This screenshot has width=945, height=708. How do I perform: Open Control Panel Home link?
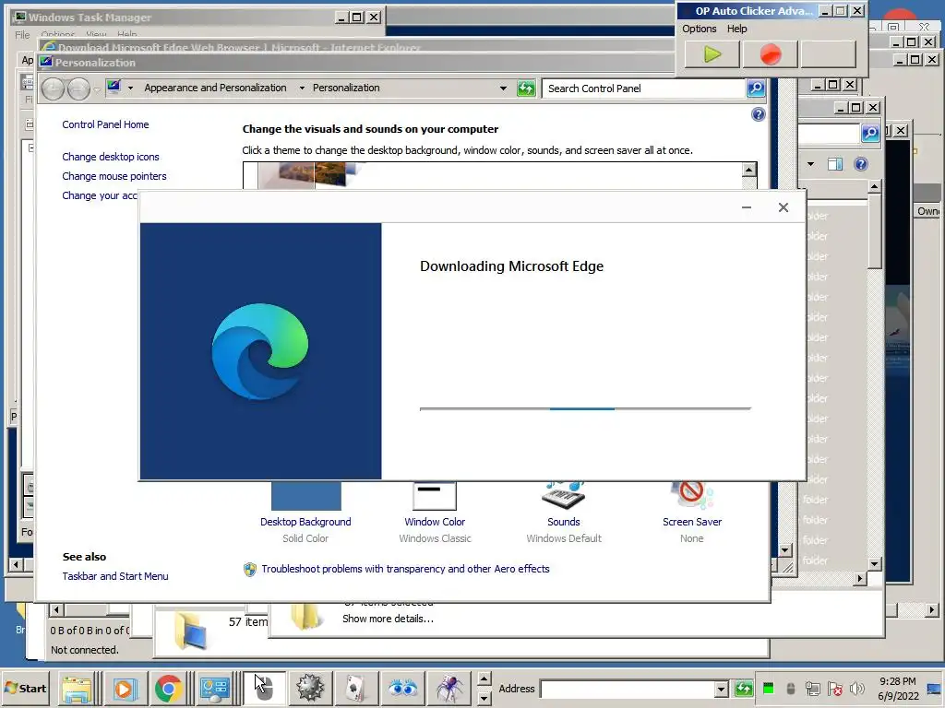[x=105, y=124]
